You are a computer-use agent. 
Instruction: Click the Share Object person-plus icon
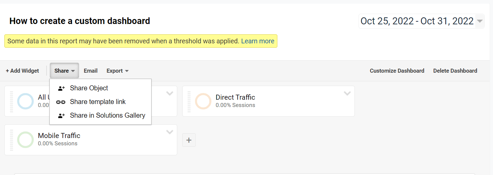[x=61, y=88]
